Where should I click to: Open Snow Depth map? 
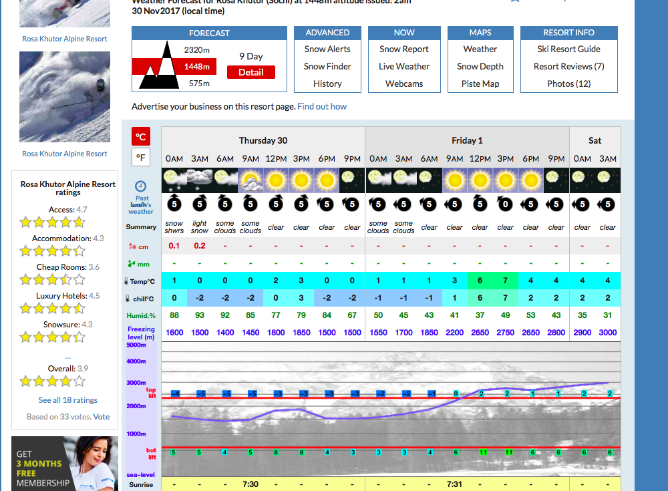pyautogui.click(x=480, y=67)
